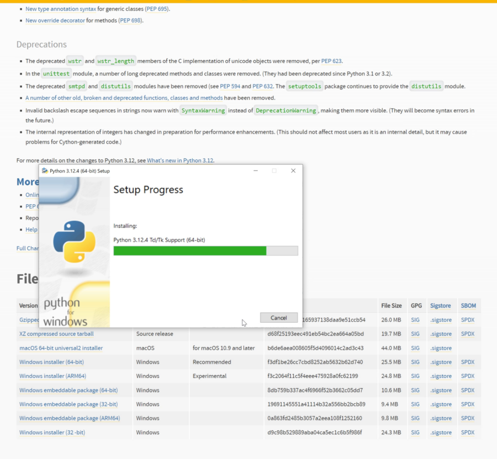This screenshot has height=459, width=497.
Task: Click the hash "f3df1be26cc7cbd8252ab5632b62d740"
Action: (315, 362)
